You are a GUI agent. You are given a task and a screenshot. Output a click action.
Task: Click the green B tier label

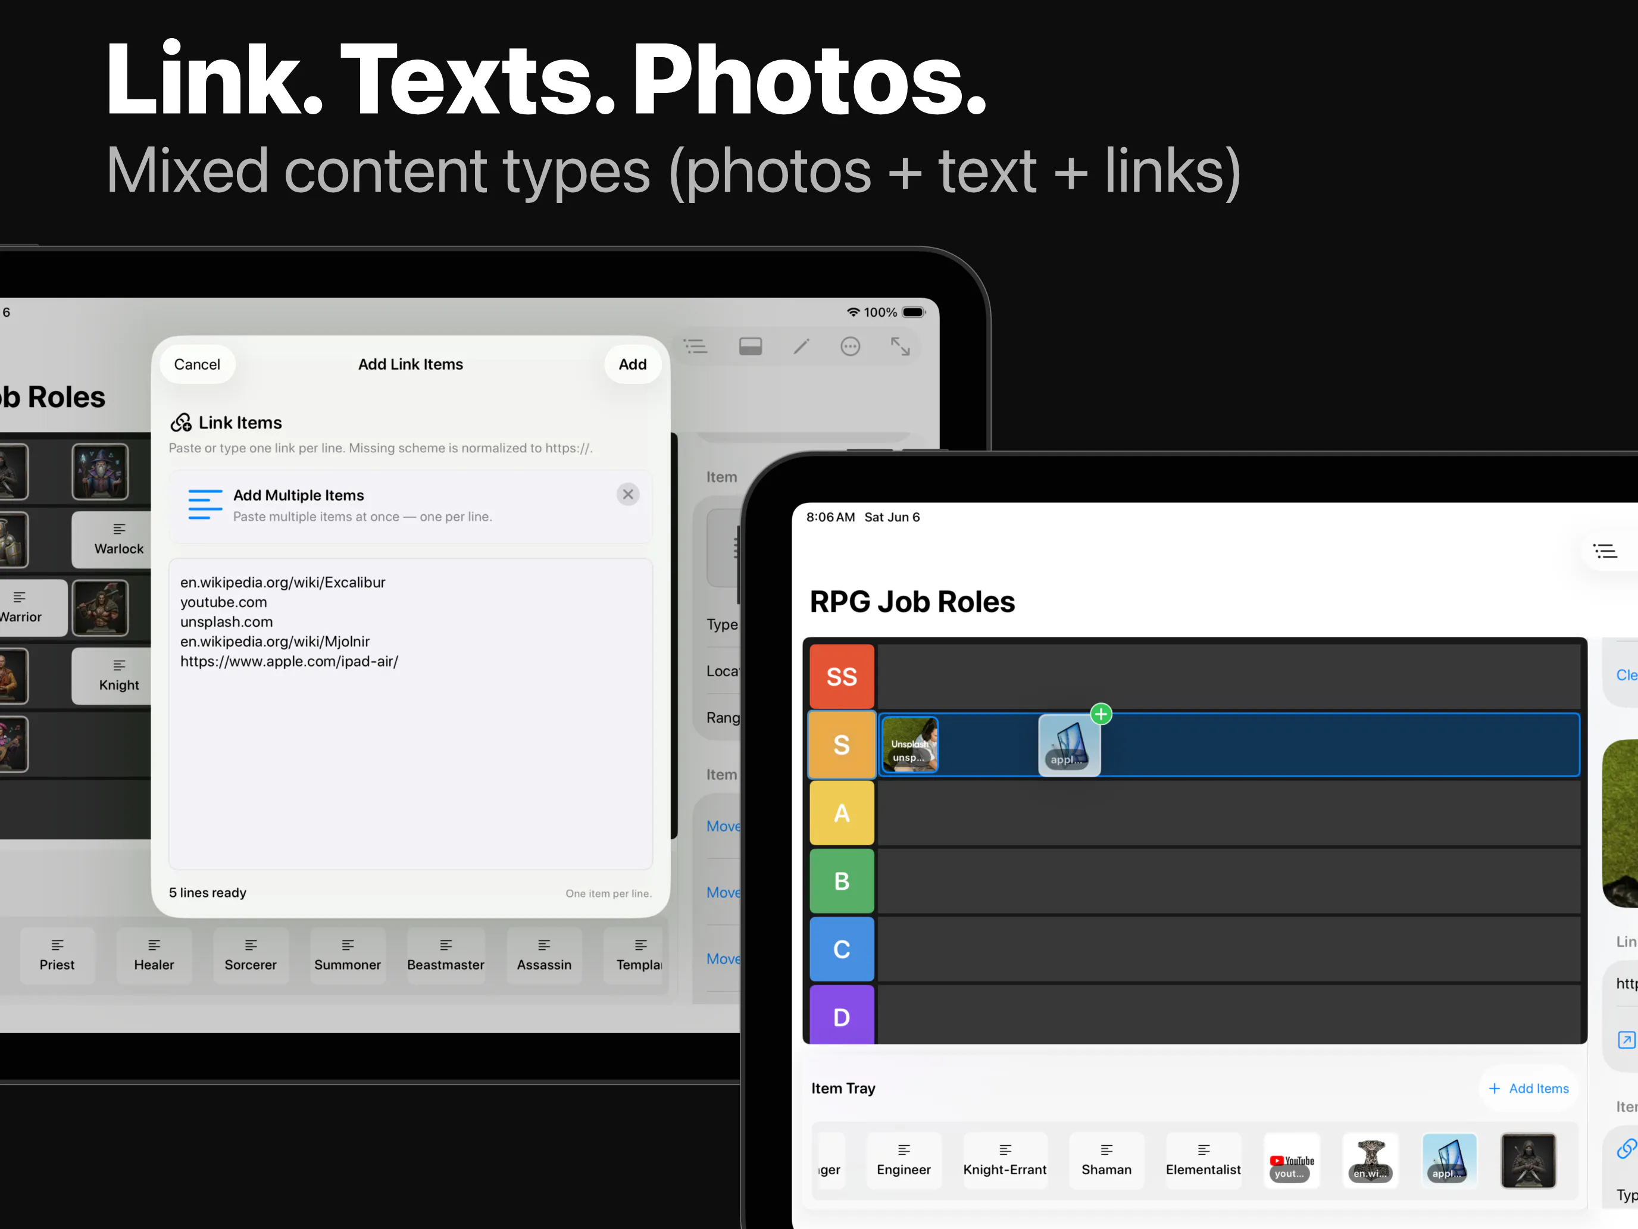(x=842, y=881)
